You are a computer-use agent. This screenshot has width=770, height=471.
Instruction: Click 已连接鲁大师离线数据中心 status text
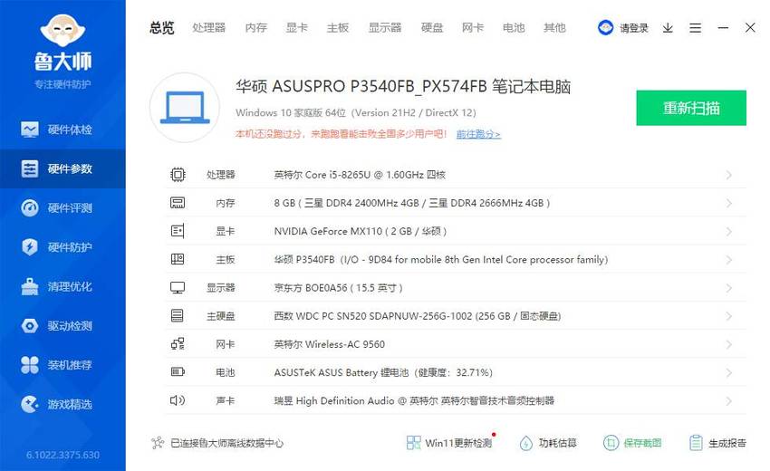[226, 443]
